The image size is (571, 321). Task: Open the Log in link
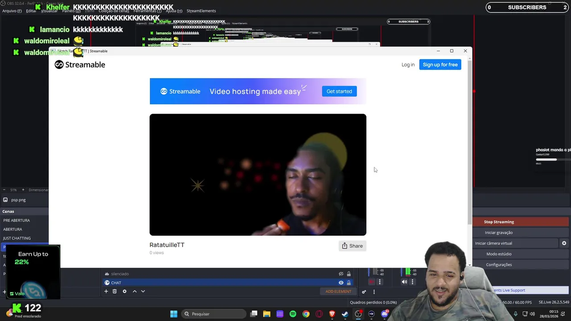tap(408, 65)
